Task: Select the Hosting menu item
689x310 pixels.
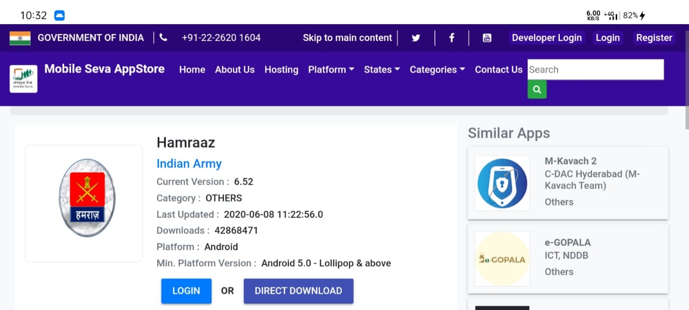Action: click(281, 69)
